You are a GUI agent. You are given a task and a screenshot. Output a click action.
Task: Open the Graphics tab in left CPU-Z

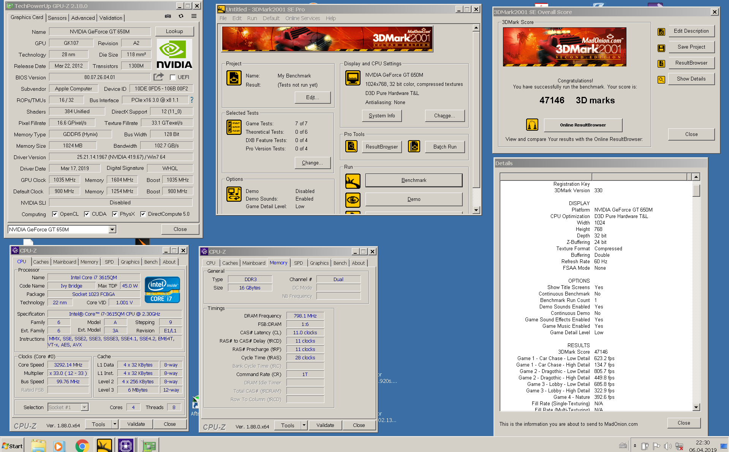130,262
